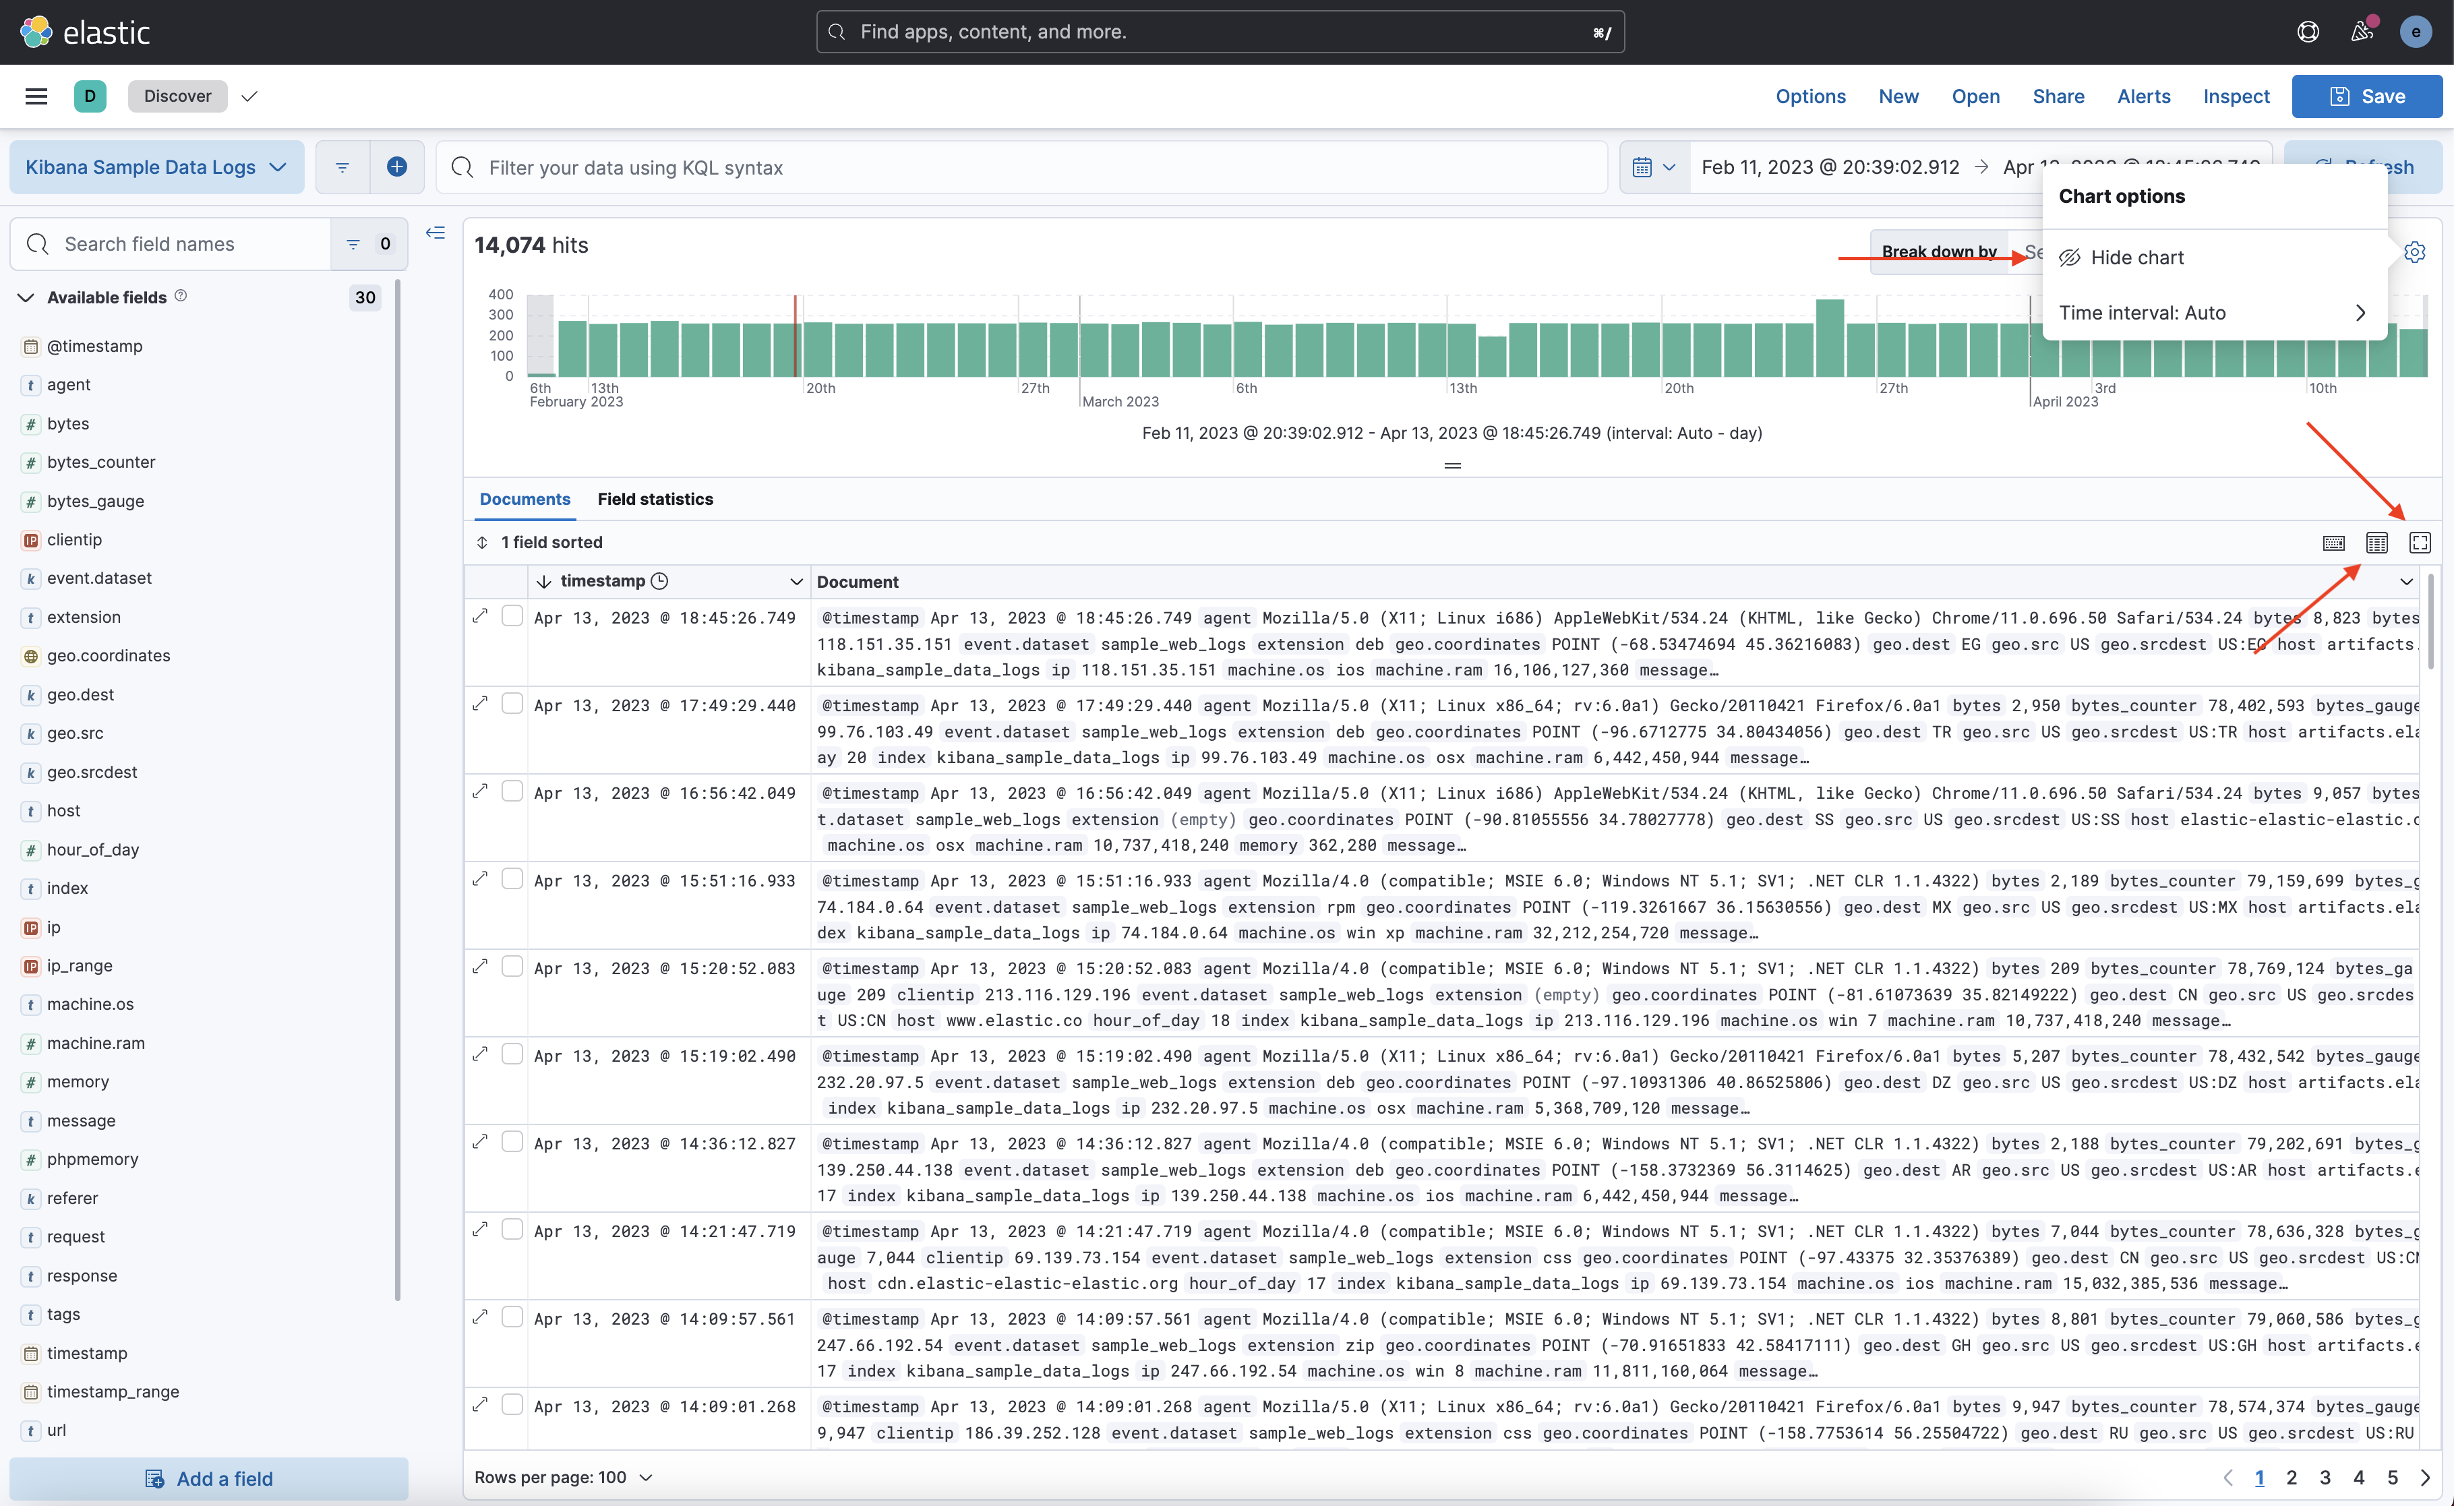Image resolution: width=2454 pixels, height=1506 pixels.
Task: Switch to the Field statistics tab
Action: tap(655, 499)
